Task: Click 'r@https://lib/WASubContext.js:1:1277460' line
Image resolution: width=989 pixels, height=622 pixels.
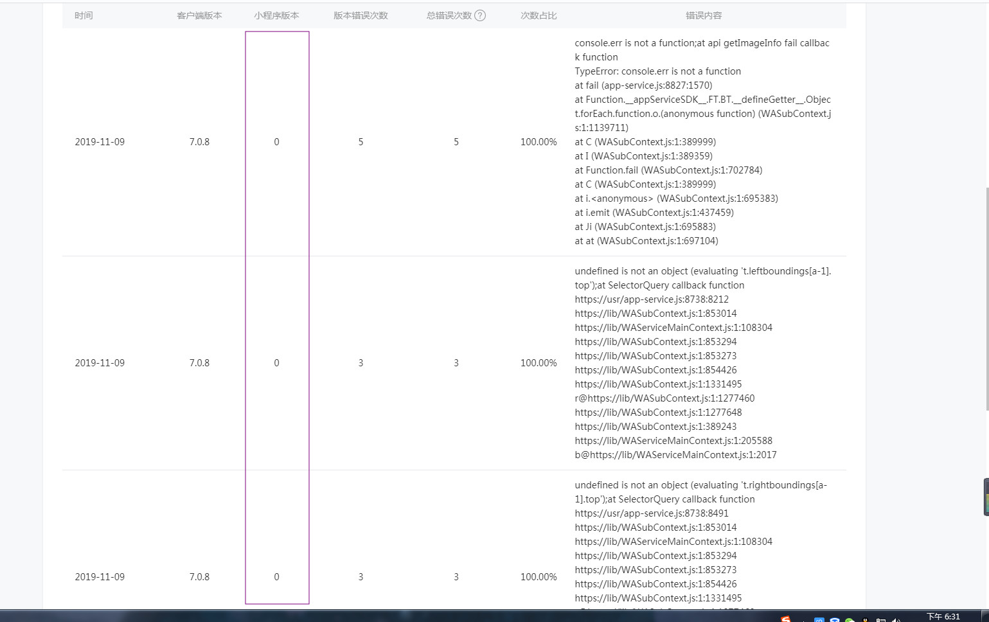Action: pos(664,398)
